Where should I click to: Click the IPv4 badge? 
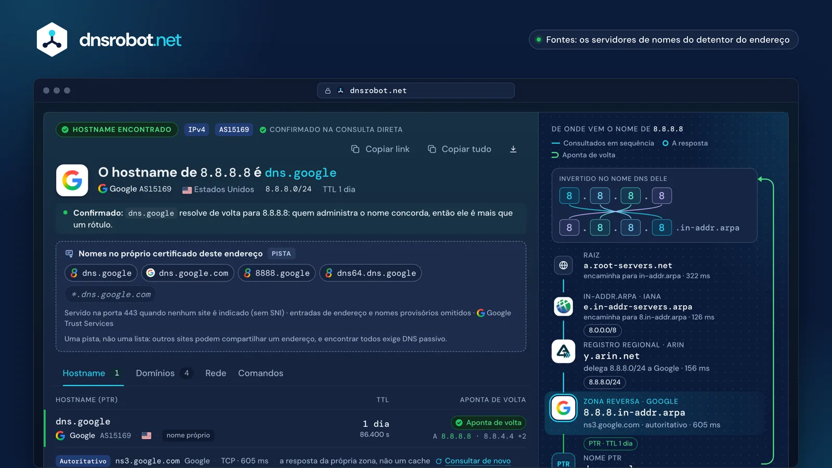tap(197, 129)
